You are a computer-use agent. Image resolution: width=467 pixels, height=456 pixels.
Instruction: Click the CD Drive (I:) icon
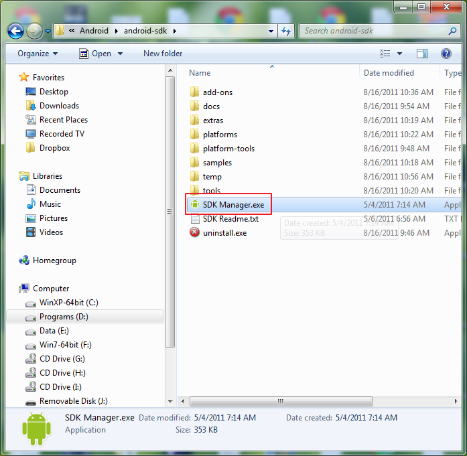(x=31, y=386)
